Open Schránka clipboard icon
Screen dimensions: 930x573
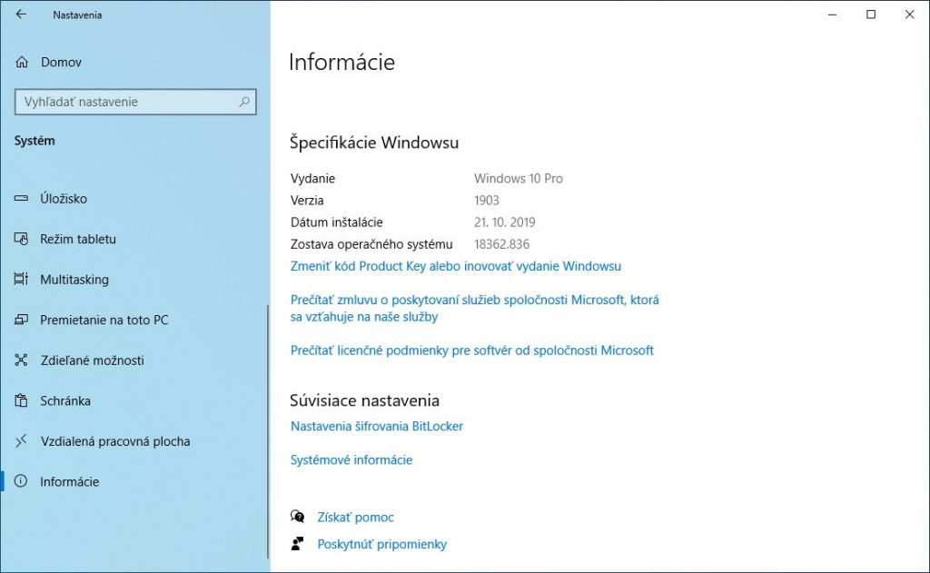(21, 400)
